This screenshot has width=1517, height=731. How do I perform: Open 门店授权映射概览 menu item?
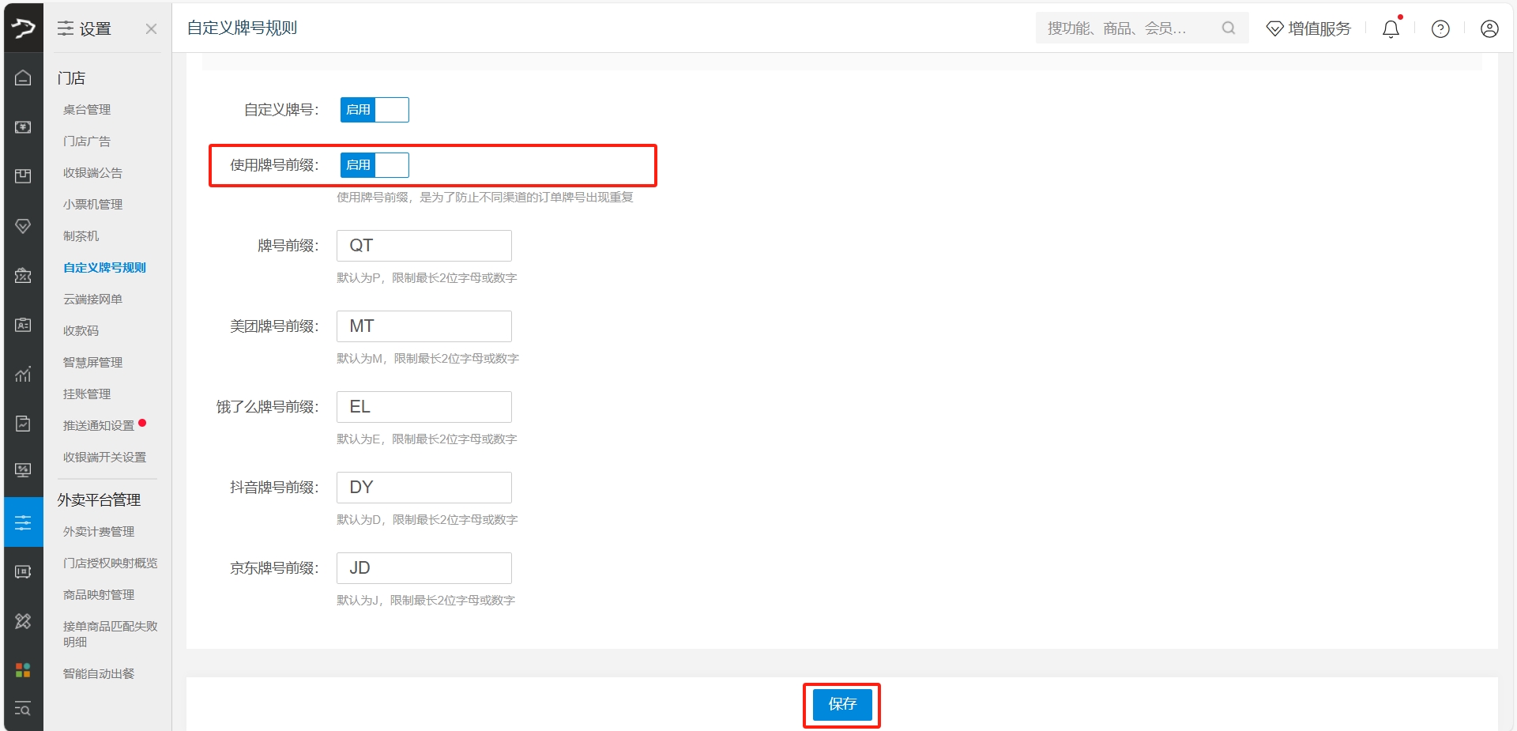[x=110, y=563]
